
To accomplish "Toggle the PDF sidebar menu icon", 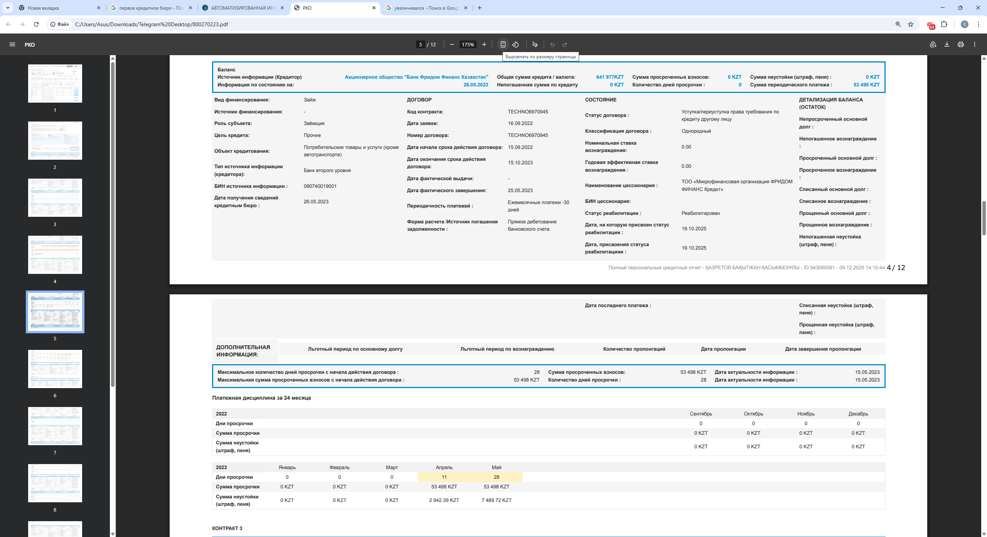I will (x=12, y=44).
